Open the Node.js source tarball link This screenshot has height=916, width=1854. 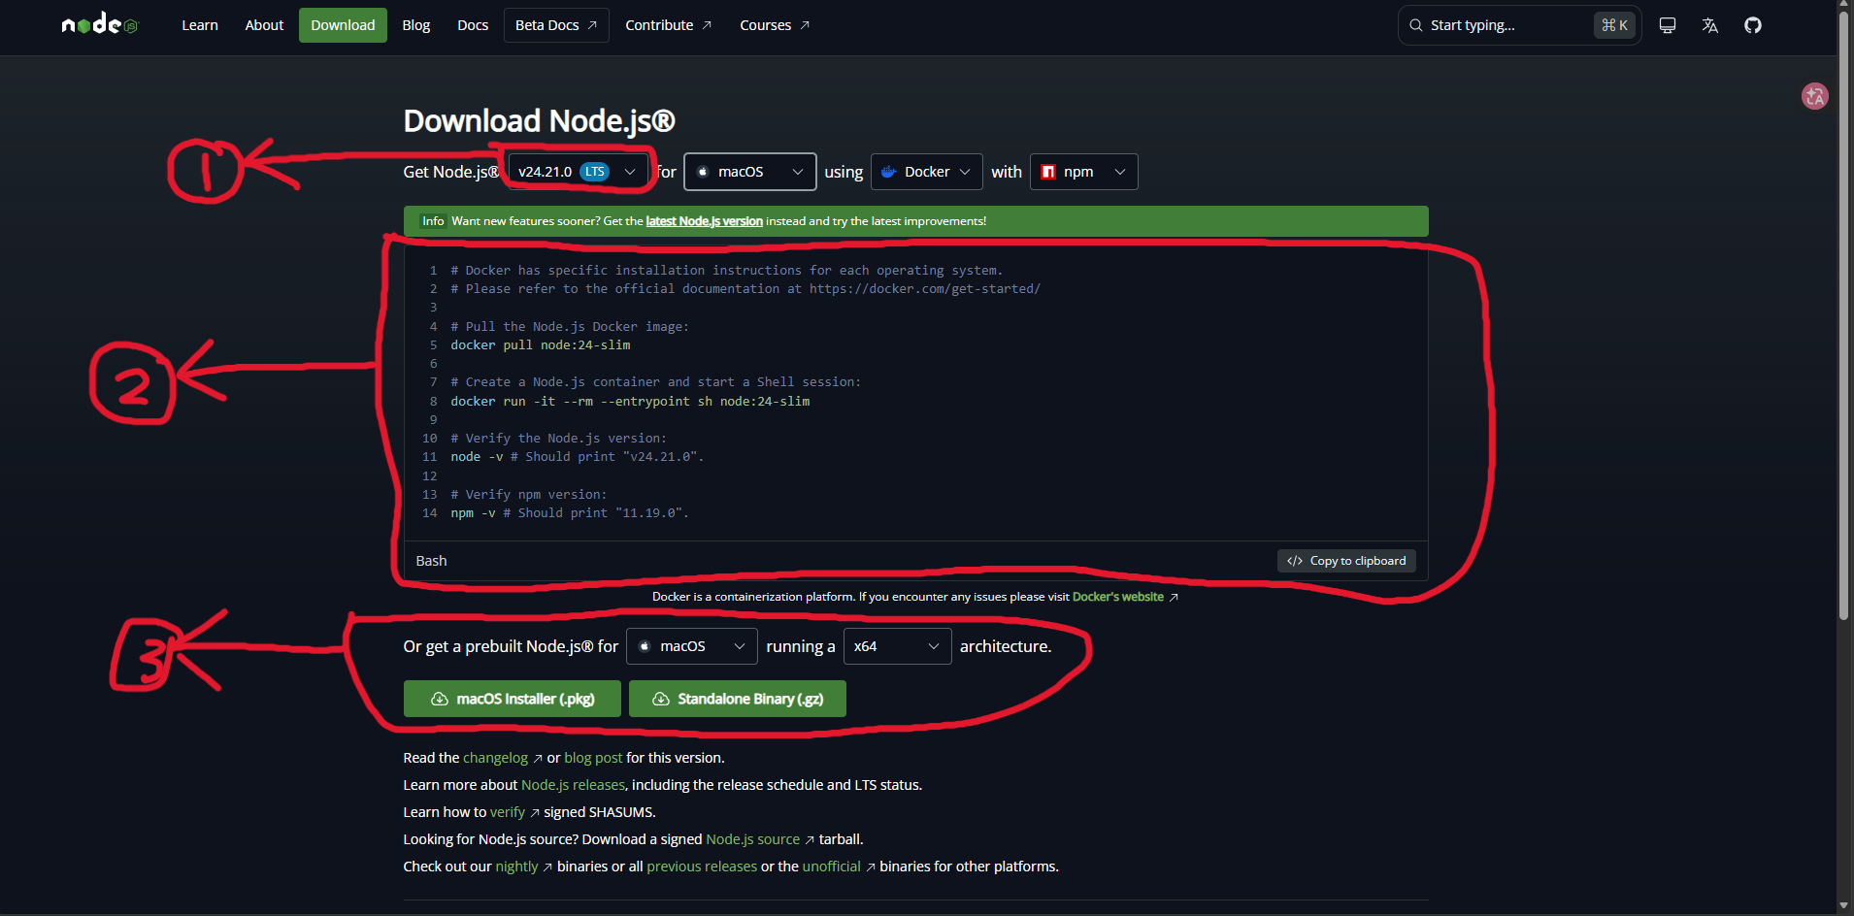[x=753, y=839]
